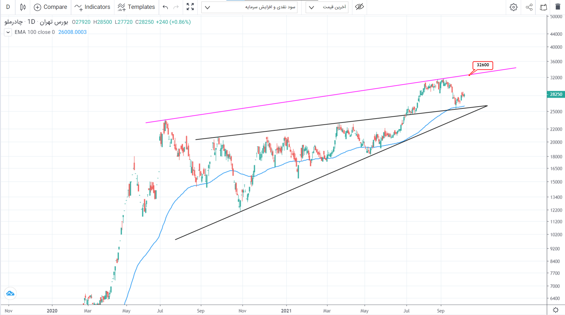Open the Templates menu
The image size is (565, 315).
[136, 7]
